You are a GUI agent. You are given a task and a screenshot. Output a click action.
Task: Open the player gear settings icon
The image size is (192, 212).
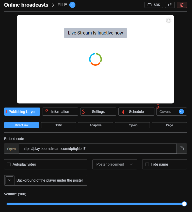169,20
